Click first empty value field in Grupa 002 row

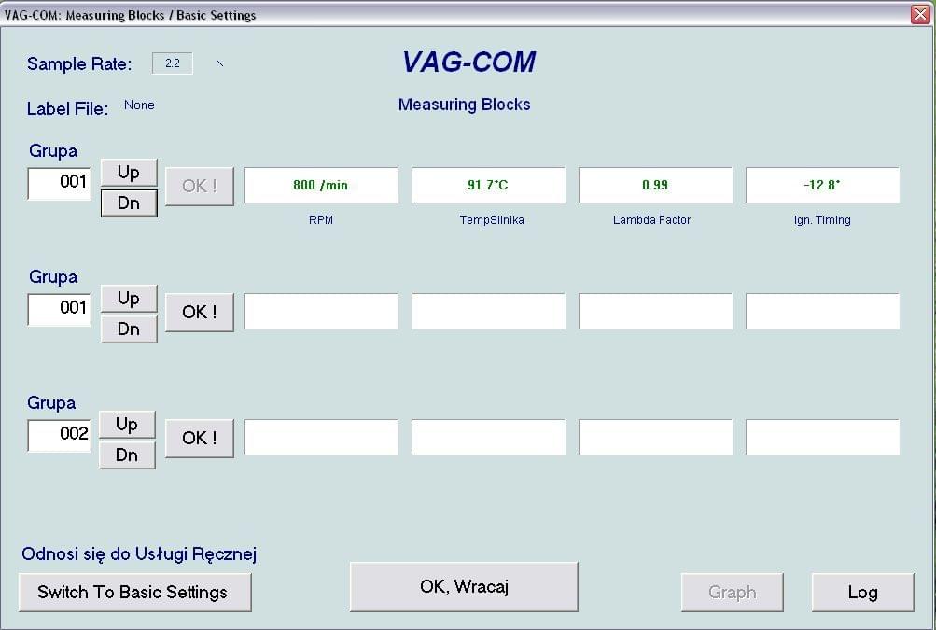[321, 437]
